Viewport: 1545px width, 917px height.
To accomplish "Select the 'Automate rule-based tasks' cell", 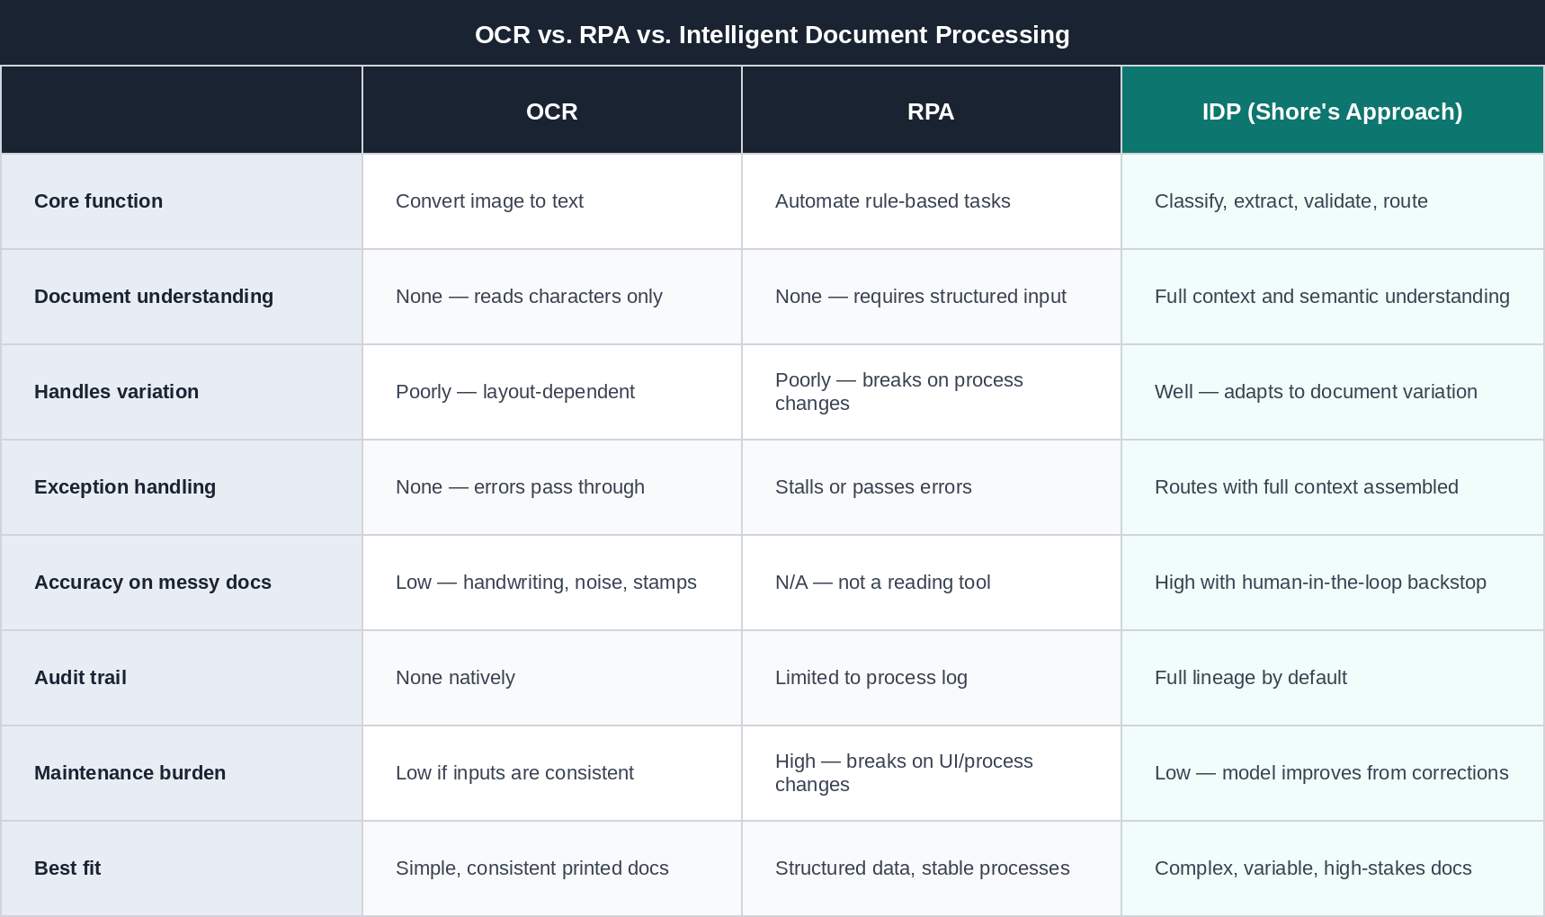I will [x=931, y=201].
